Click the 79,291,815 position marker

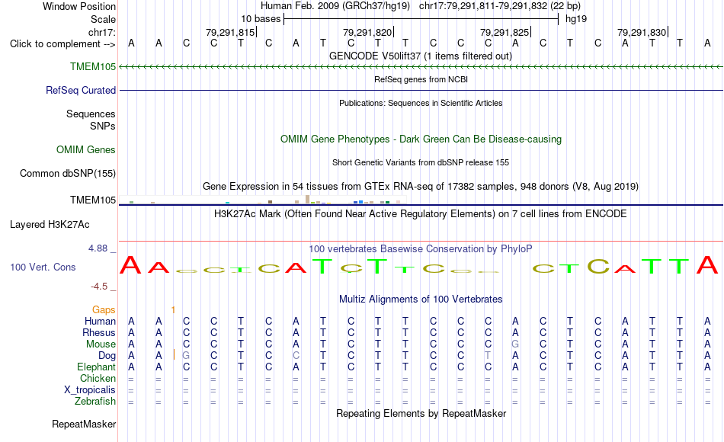click(x=230, y=32)
